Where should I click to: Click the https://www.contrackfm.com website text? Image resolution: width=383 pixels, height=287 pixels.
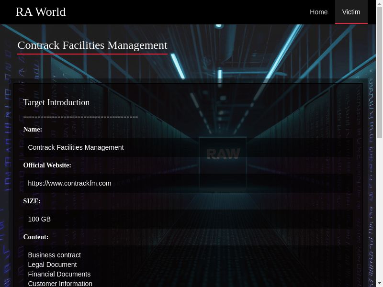coord(69,183)
